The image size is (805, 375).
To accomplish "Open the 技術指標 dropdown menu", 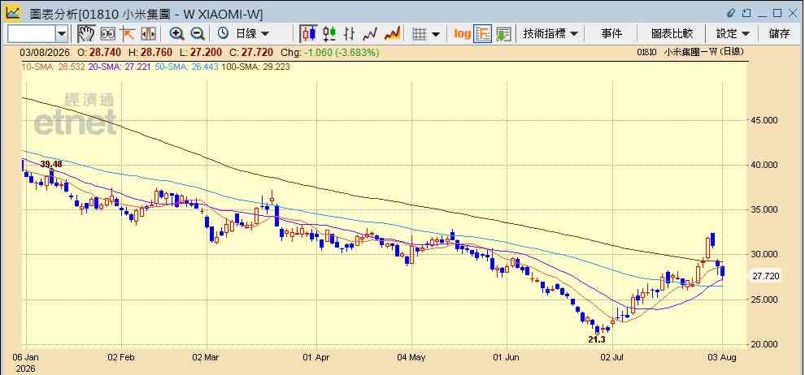I will coord(550,34).
